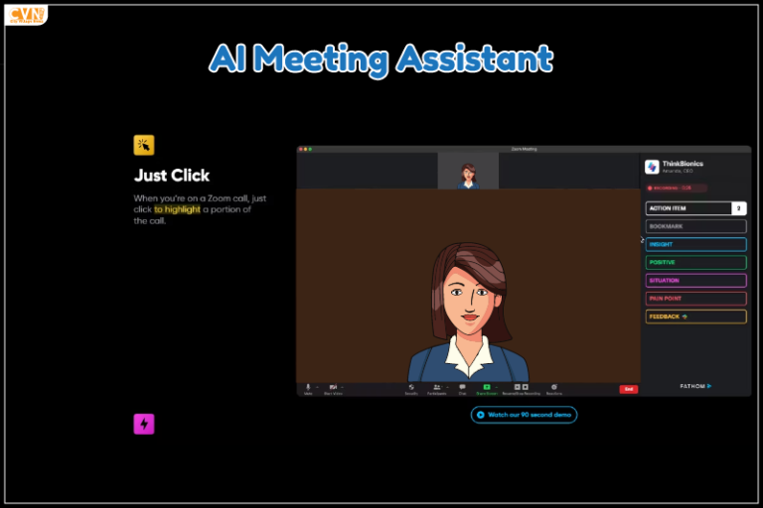
Task: Click the Slack icon on FEEDBACK button
Action: [x=685, y=317]
